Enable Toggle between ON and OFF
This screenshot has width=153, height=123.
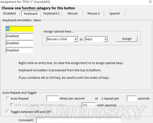click(x=8, y=111)
